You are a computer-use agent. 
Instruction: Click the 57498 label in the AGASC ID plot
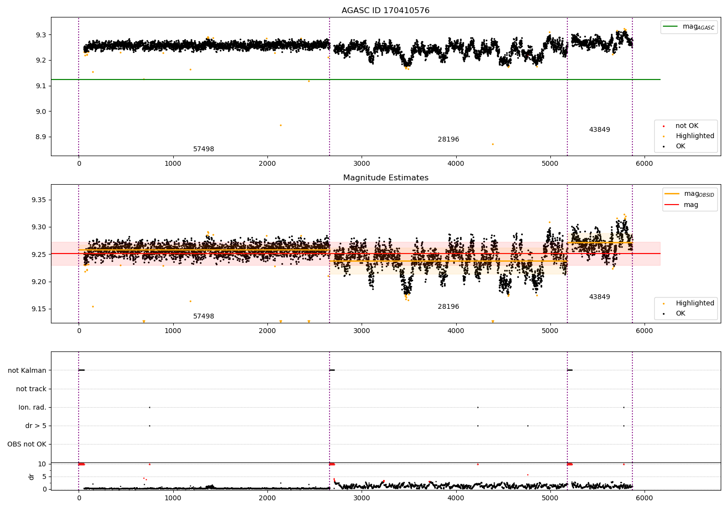pyautogui.click(x=203, y=149)
